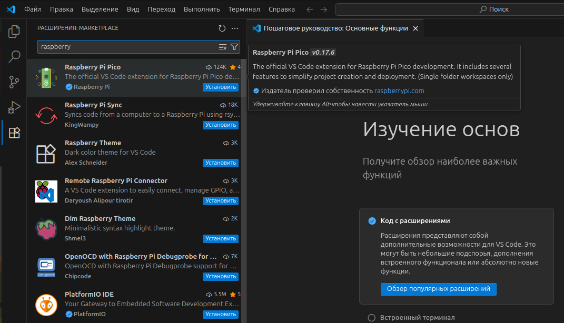Click the Alex Schneider publisher name

[x=86, y=163]
